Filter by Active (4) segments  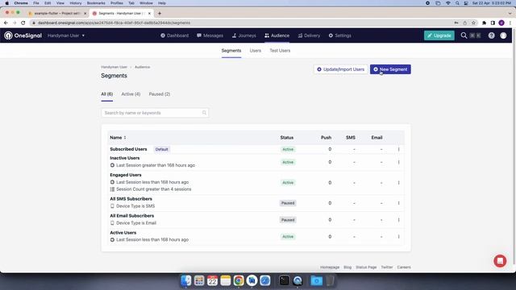pos(131,94)
